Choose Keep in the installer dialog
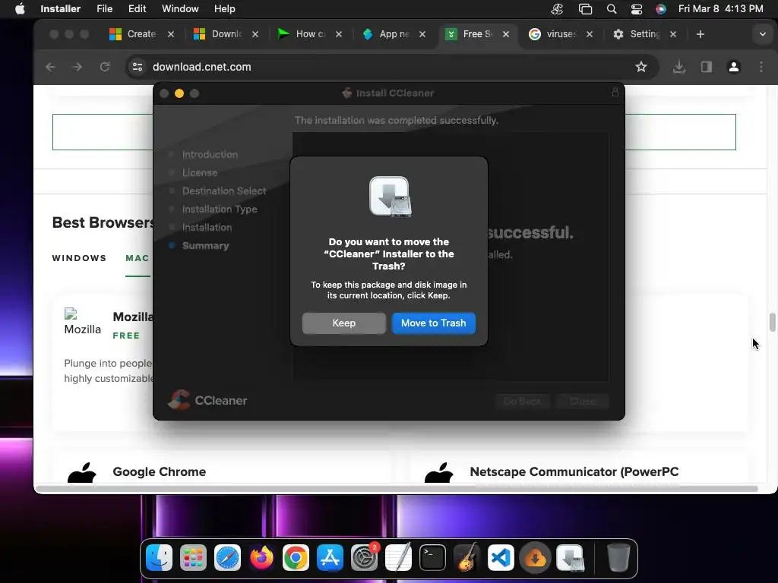 click(343, 323)
